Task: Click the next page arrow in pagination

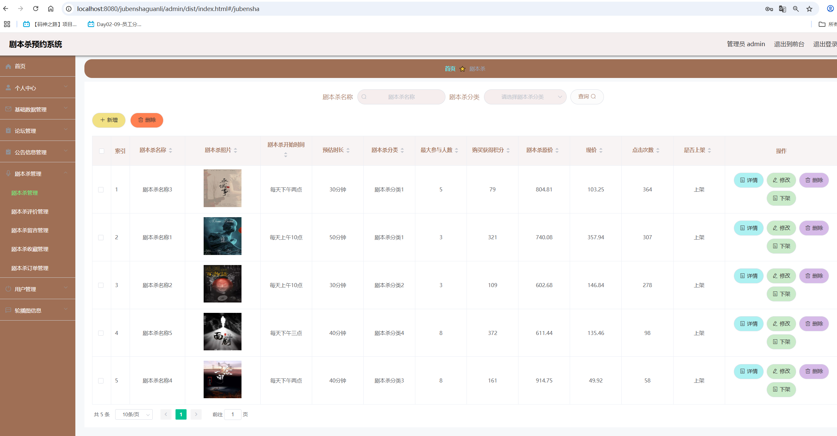Action: (x=196, y=414)
